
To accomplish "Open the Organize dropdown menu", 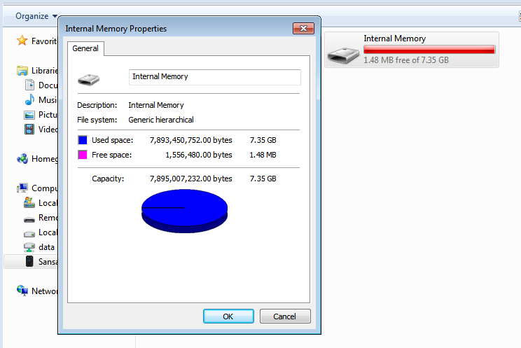I will [x=36, y=16].
